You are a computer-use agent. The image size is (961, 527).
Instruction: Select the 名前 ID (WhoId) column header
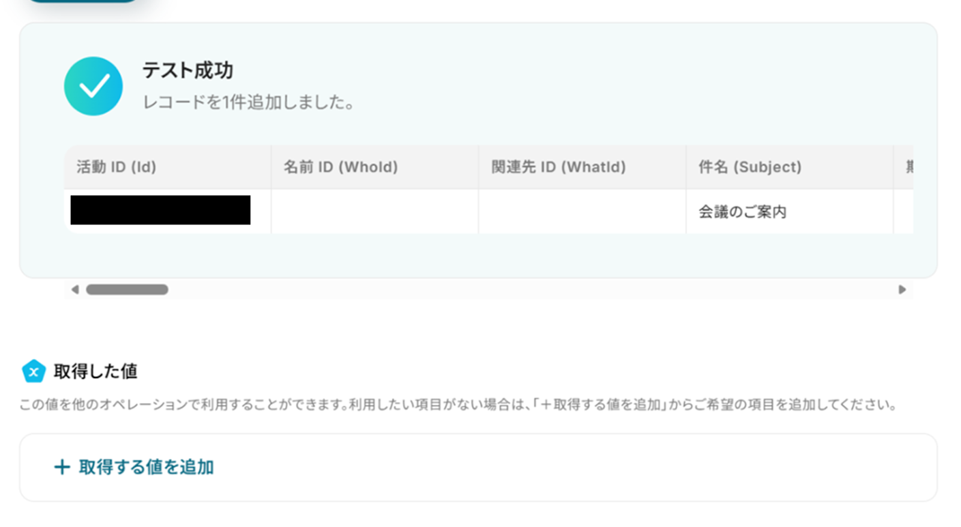[375, 167]
